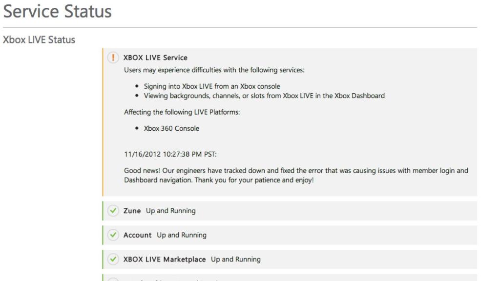Screen dimensions: 500x281
Task: Click the 11/16/2012 10:27:38 PM PST timestamp
Action: pyautogui.click(x=170, y=154)
